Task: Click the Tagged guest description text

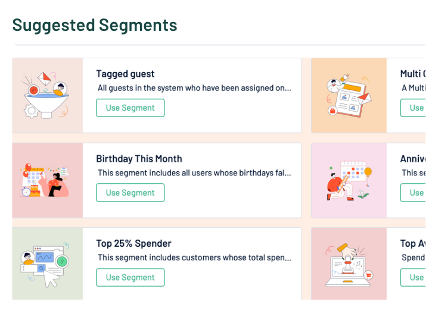Action: (x=194, y=88)
